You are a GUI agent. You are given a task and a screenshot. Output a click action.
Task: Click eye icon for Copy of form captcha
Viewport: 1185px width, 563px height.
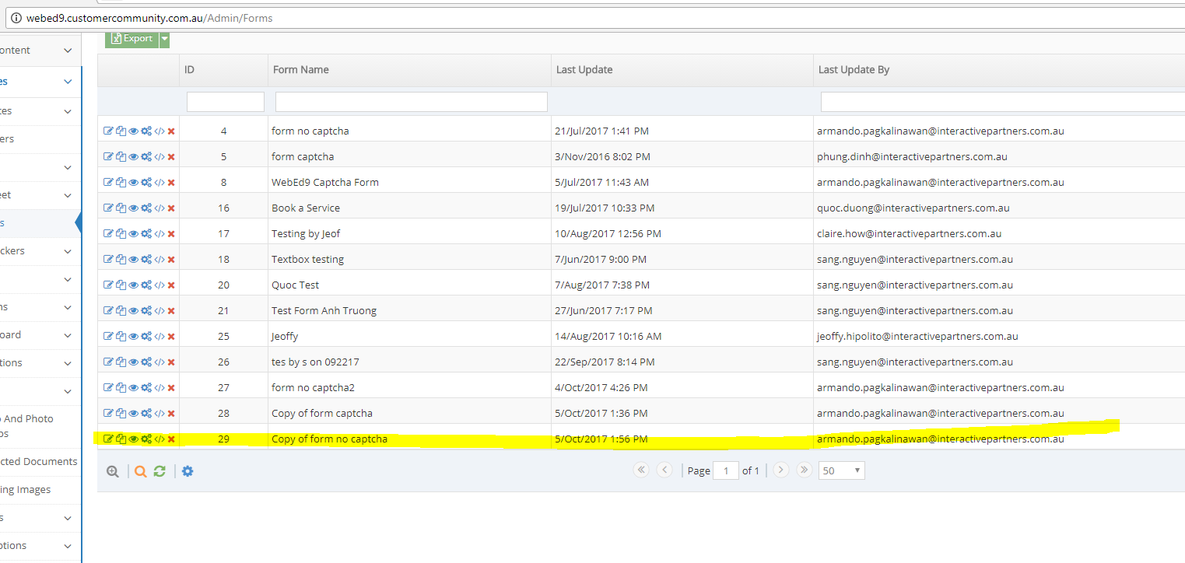pyautogui.click(x=133, y=414)
